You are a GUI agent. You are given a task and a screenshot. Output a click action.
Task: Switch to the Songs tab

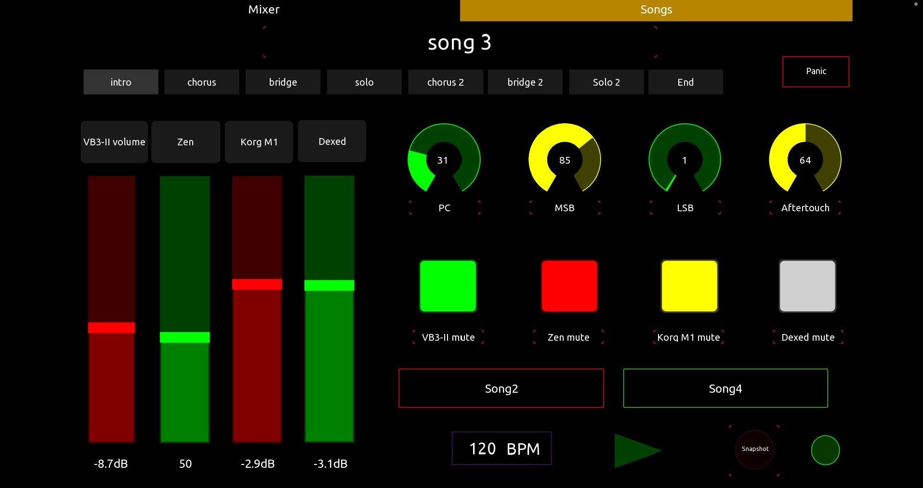656,9
